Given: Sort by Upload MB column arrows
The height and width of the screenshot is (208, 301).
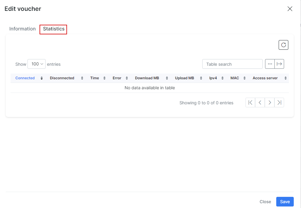Looking at the screenshot, I should click(x=201, y=78).
